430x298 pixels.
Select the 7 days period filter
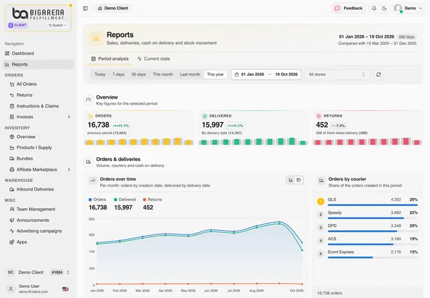tap(118, 74)
